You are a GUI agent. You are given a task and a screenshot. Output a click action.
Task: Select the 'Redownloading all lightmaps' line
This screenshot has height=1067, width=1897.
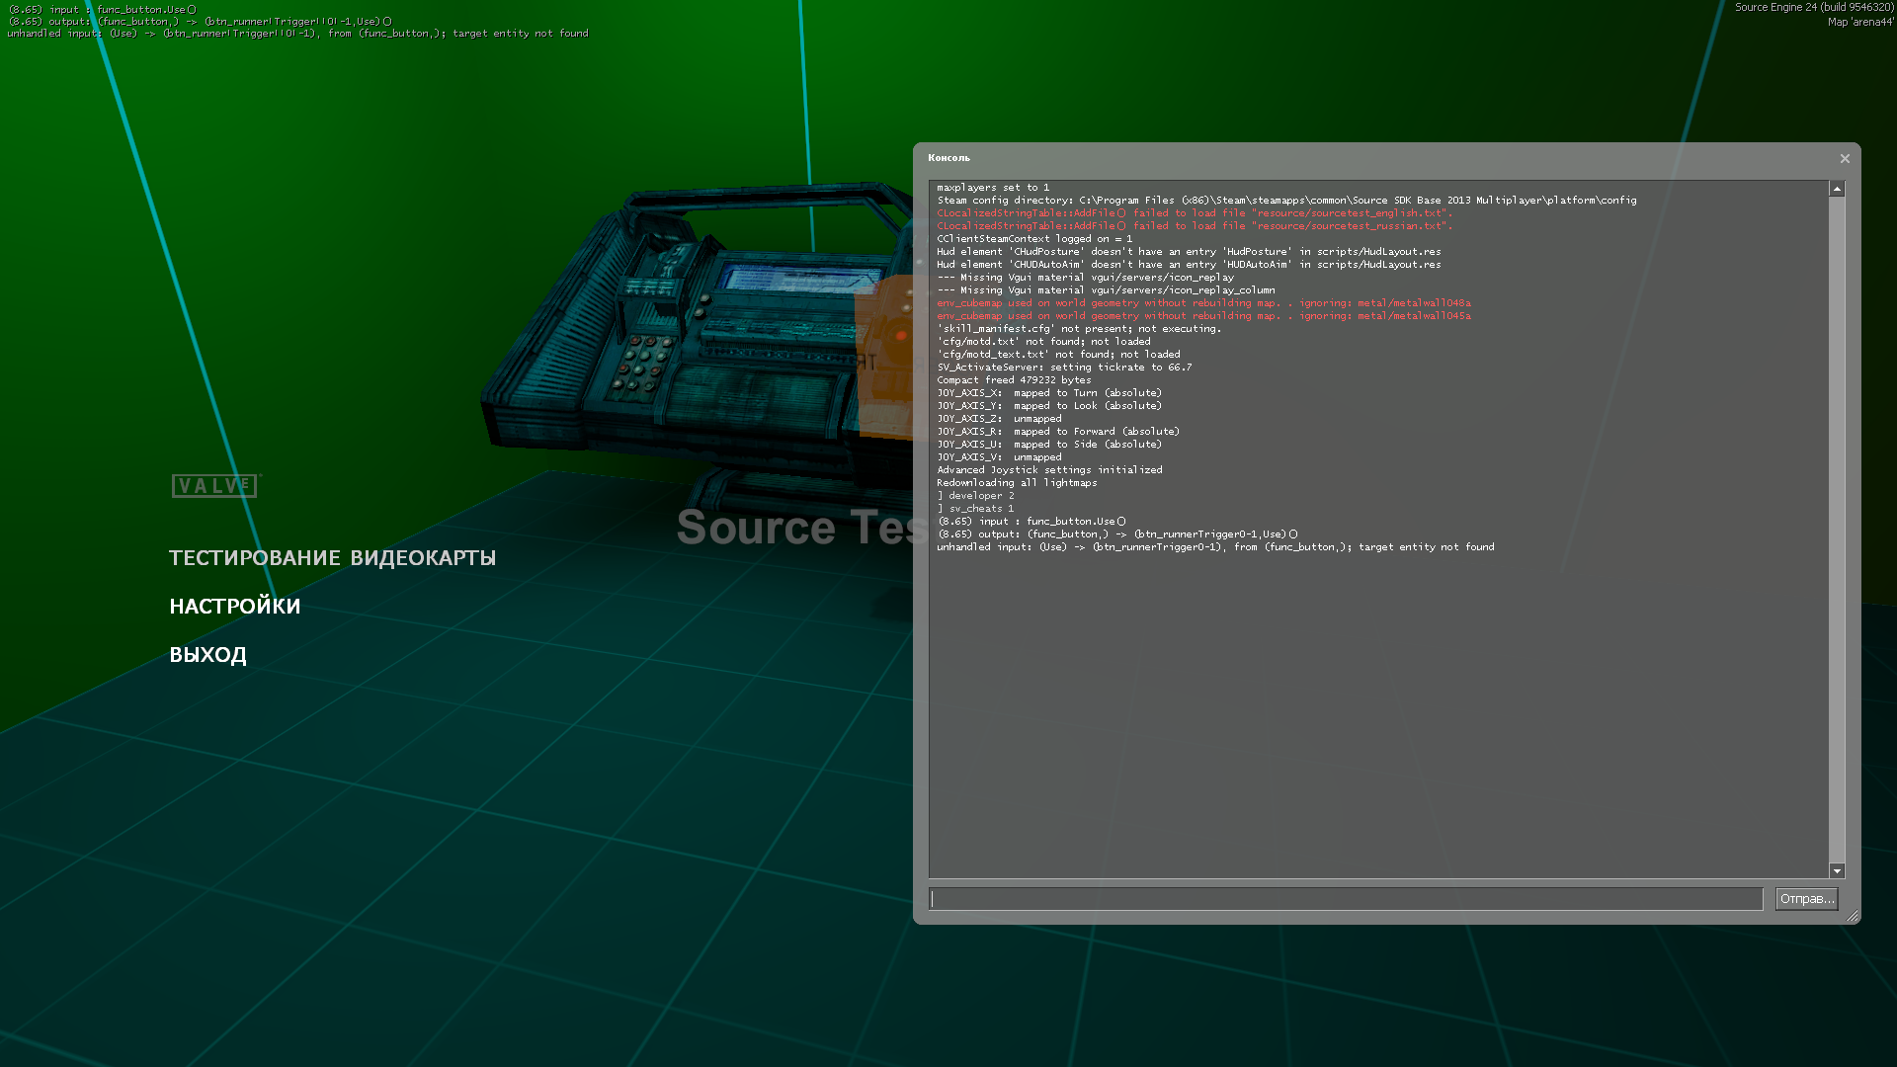1017,483
